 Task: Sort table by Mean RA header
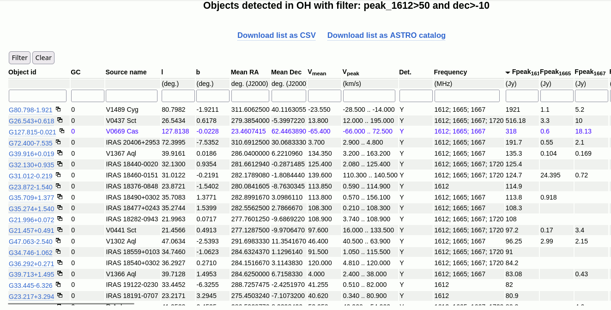[x=244, y=72]
